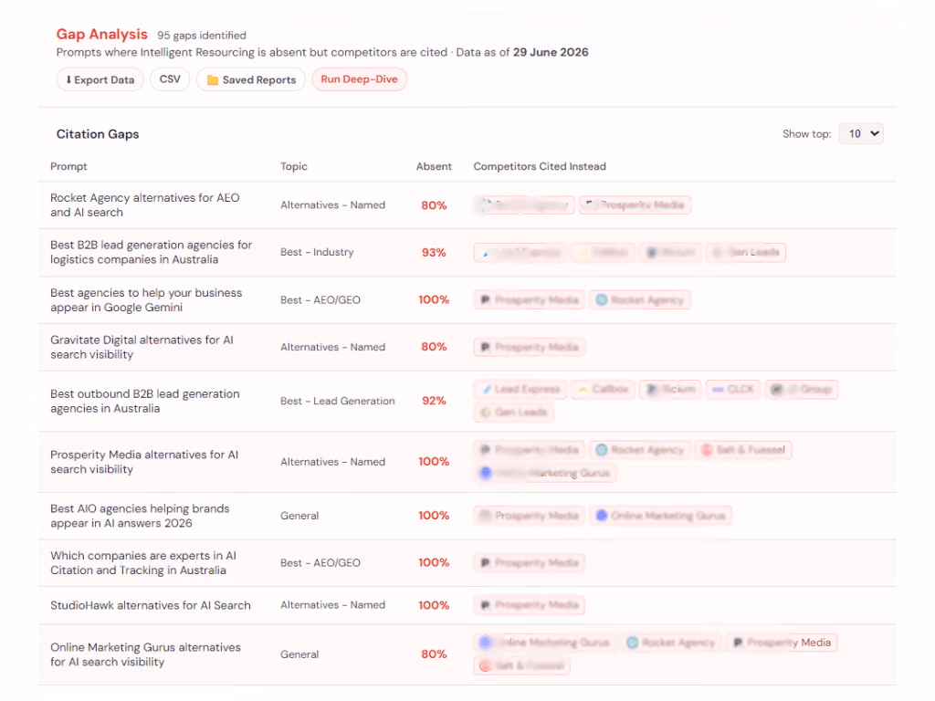935x701 pixels.
Task: Click the CSV button
Action: tap(170, 79)
